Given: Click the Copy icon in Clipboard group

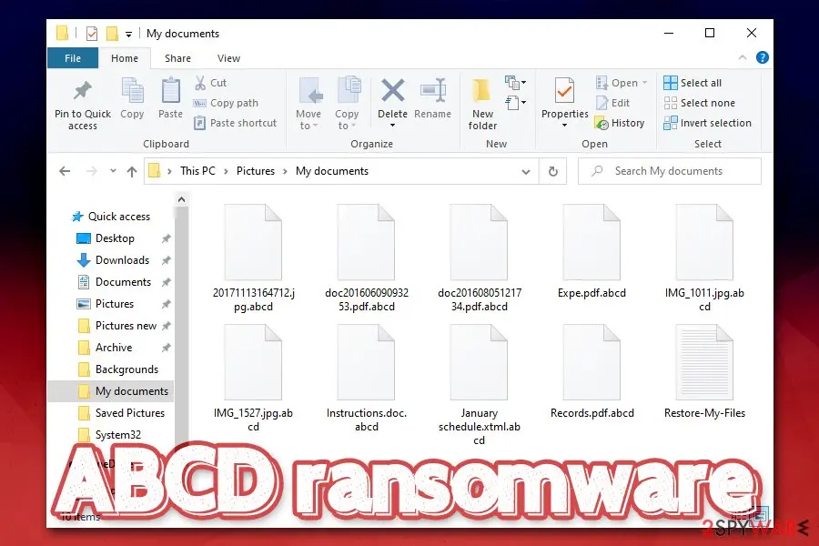Looking at the screenshot, I should (132, 90).
